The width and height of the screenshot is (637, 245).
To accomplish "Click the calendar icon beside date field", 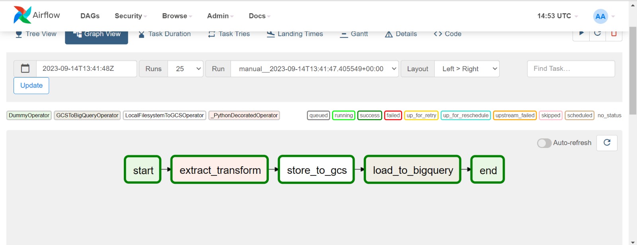I will coord(25,69).
